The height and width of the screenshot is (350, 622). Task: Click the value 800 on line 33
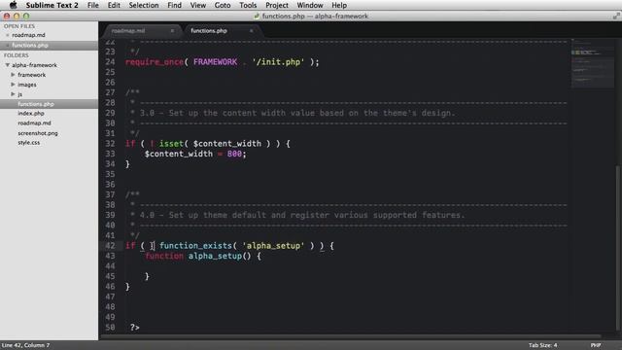234,154
